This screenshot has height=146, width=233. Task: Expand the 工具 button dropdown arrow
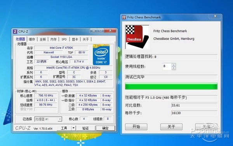73,128
